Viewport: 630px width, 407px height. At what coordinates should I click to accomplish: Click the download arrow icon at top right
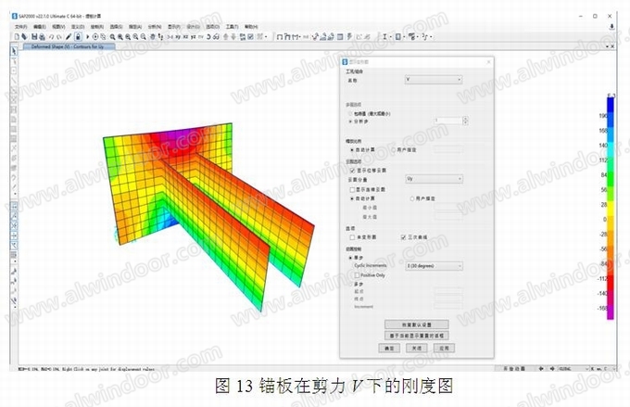(612, 27)
